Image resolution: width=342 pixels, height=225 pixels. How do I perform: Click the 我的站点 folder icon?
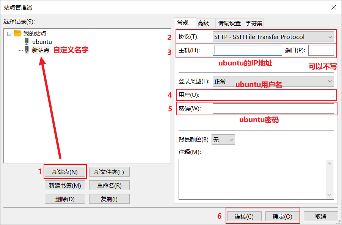coord(17,33)
